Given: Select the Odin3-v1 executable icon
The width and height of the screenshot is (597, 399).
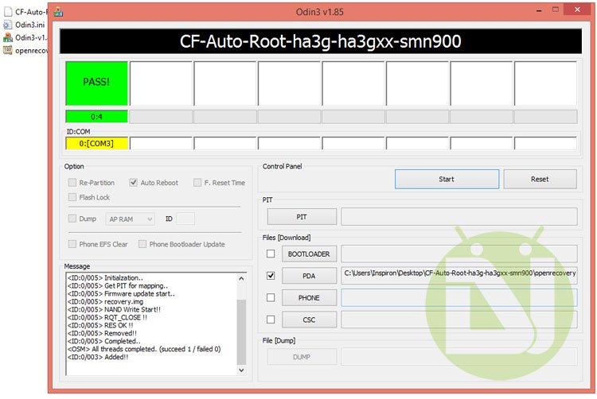Looking at the screenshot, I should [8, 37].
